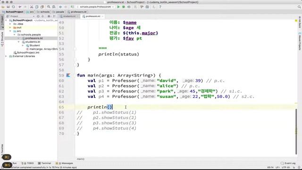Navigate back with blue arrow icon
Screen dimensions: 302x170
[x=60, y=7]
